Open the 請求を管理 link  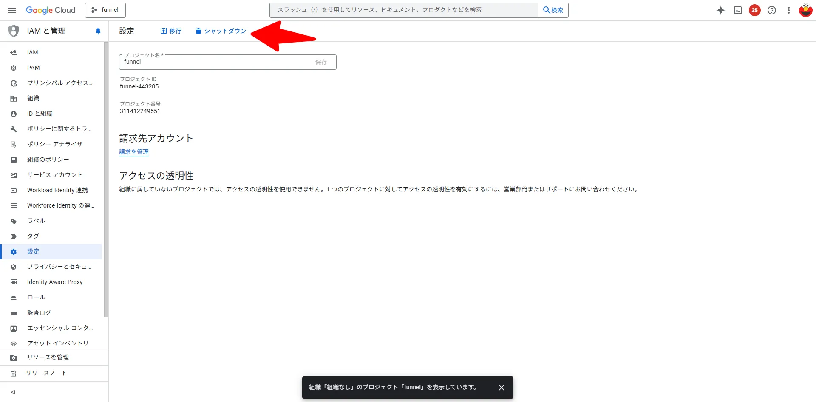pos(134,151)
